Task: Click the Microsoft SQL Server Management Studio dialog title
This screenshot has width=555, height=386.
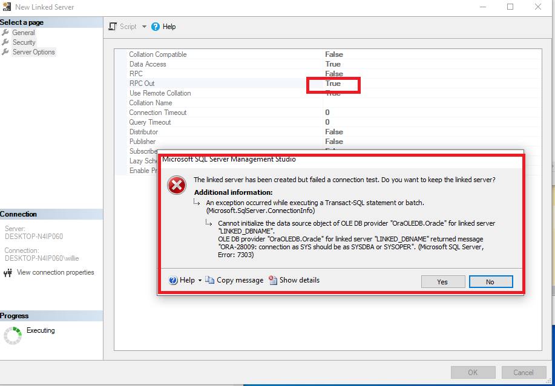Action: click(x=229, y=159)
